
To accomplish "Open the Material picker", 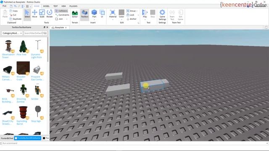I will [113, 14].
